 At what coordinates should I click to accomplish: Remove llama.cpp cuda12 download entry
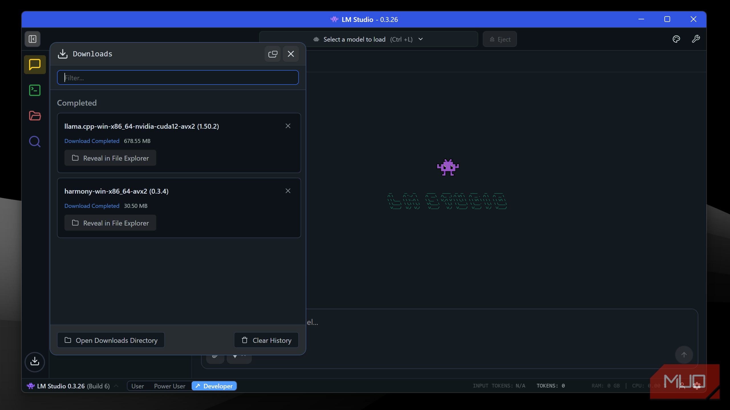tap(288, 126)
